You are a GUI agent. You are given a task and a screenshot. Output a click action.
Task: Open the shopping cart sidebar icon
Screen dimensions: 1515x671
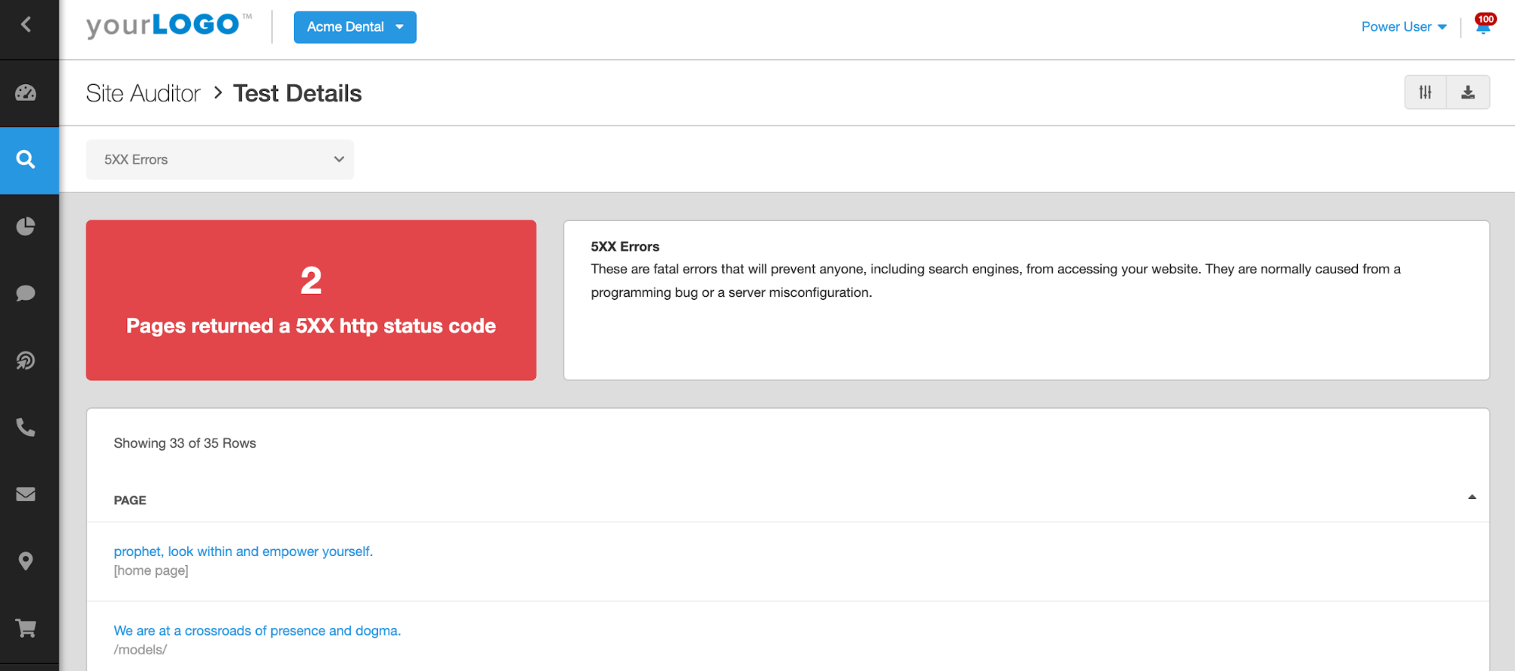pos(26,629)
